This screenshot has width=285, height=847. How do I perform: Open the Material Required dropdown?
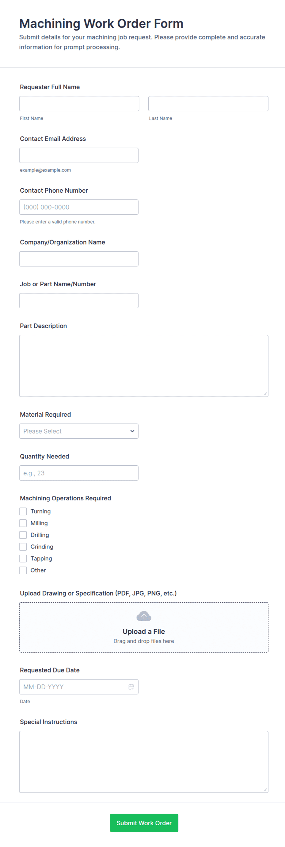[79, 431]
